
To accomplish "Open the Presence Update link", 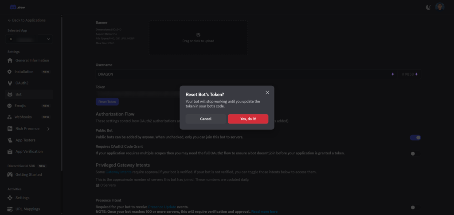I will (162, 207).
